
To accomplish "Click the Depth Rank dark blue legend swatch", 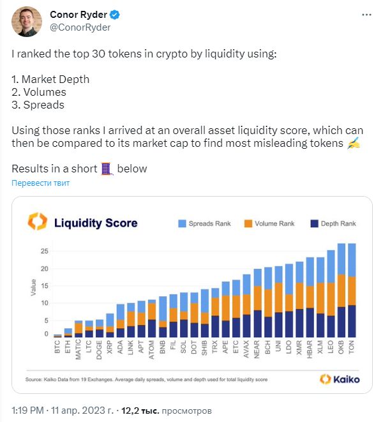I will click(314, 223).
